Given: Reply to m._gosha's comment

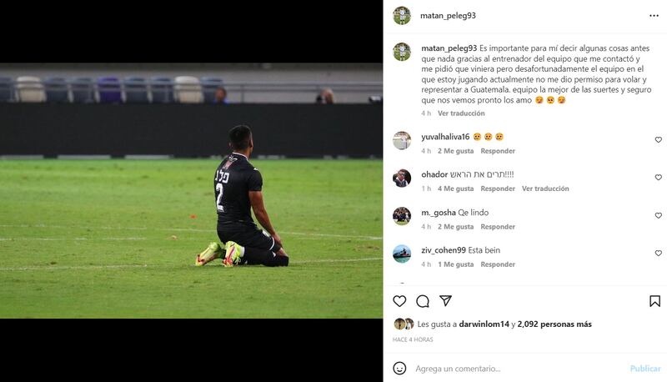Looking at the screenshot, I should point(498,227).
